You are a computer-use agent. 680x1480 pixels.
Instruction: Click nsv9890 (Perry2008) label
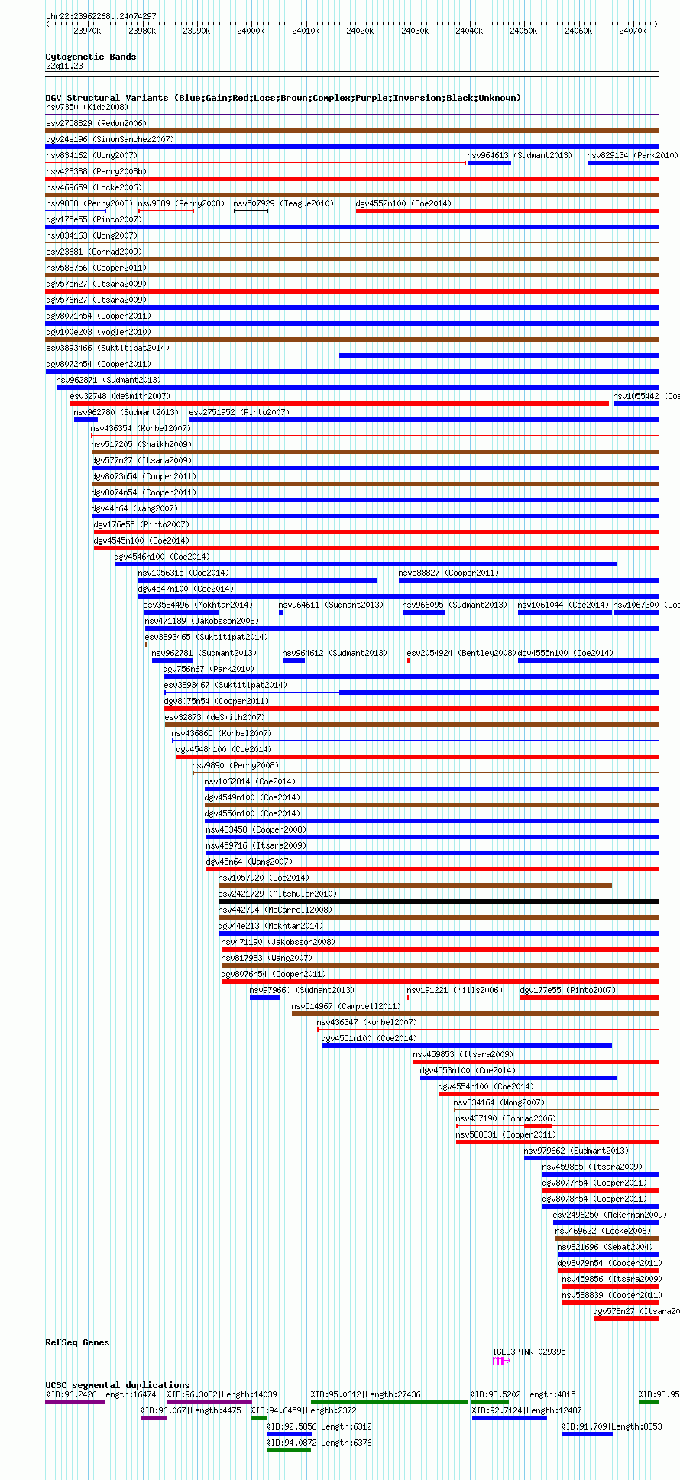click(x=235, y=765)
